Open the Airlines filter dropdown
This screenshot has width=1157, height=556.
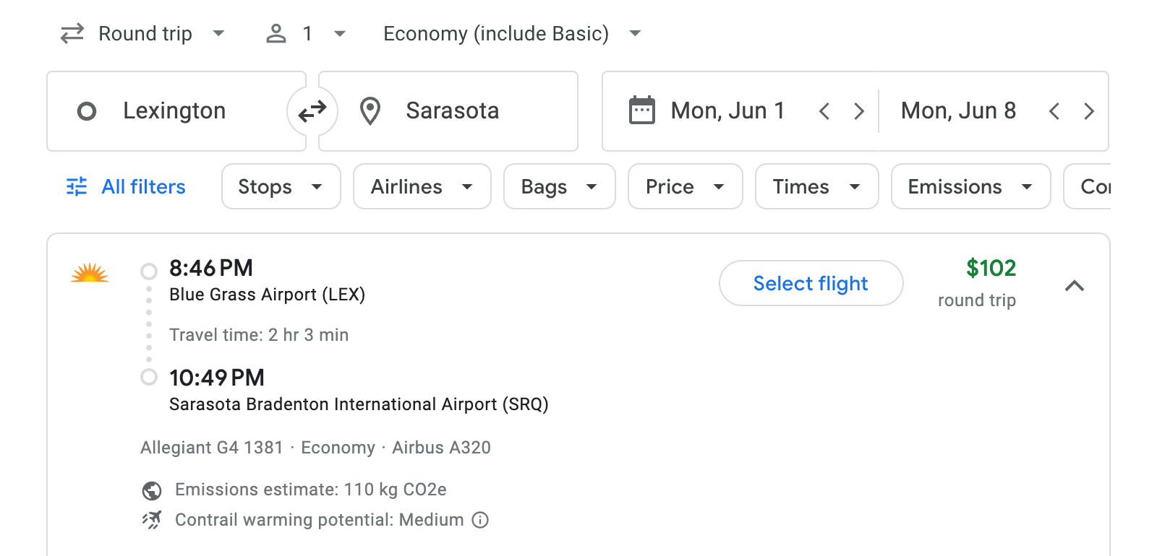point(422,186)
